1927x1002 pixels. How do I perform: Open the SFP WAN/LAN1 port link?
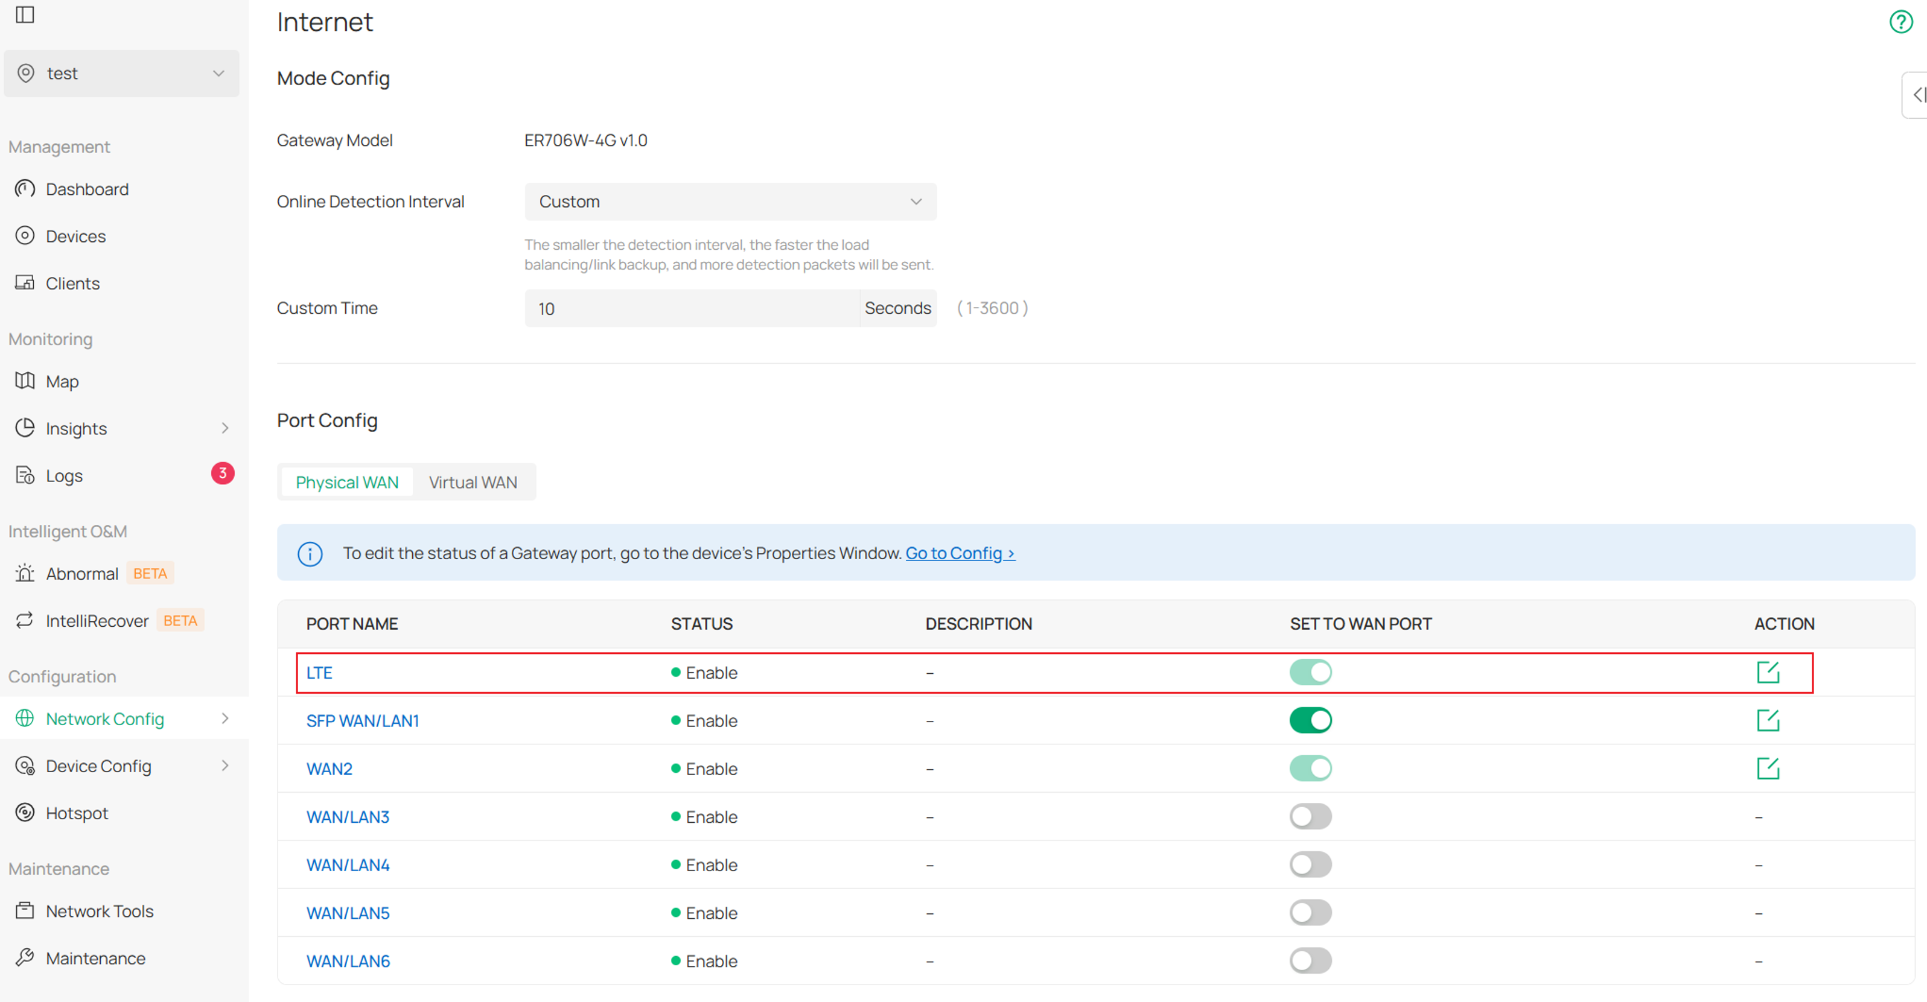point(363,721)
